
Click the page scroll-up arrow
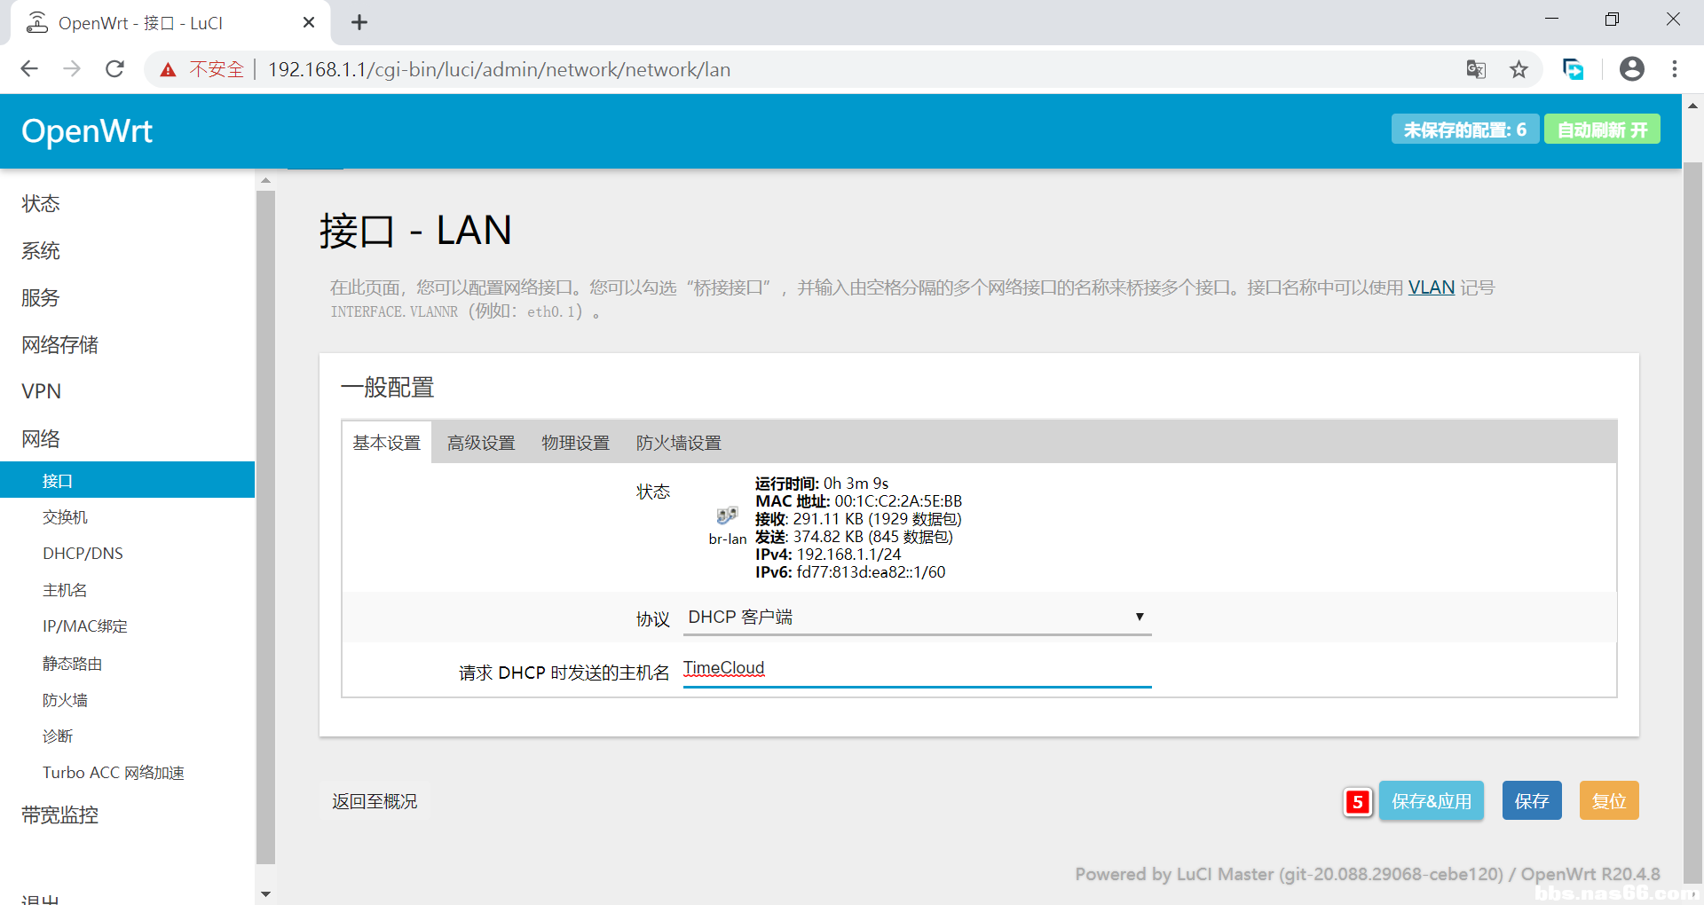click(1692, 106)
